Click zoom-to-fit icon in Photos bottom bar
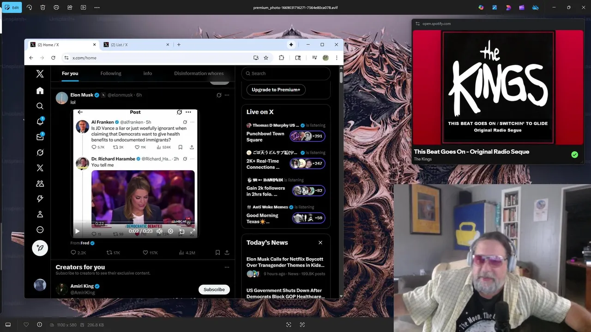This screenshot has height=332, width=591. pos(289,325)
